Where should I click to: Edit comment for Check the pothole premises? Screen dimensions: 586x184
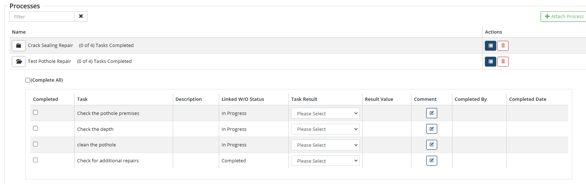431,113
